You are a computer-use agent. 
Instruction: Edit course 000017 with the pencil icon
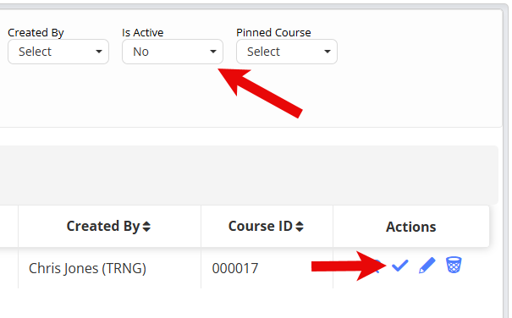pyautogui.click(x=427, y=265)
